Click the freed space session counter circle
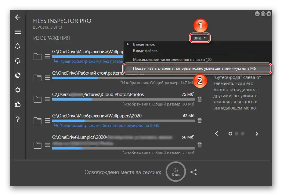The width and height of the screenshot is (282, 196). point(176,172)
